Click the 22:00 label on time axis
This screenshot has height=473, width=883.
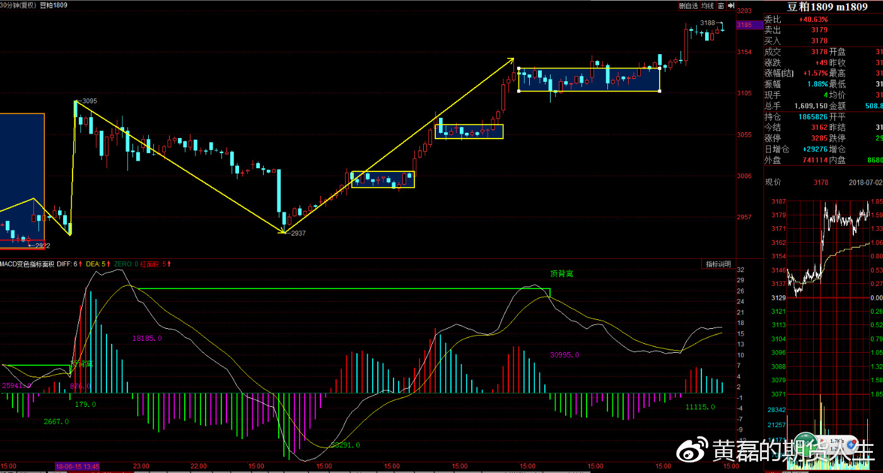[199, 466]
